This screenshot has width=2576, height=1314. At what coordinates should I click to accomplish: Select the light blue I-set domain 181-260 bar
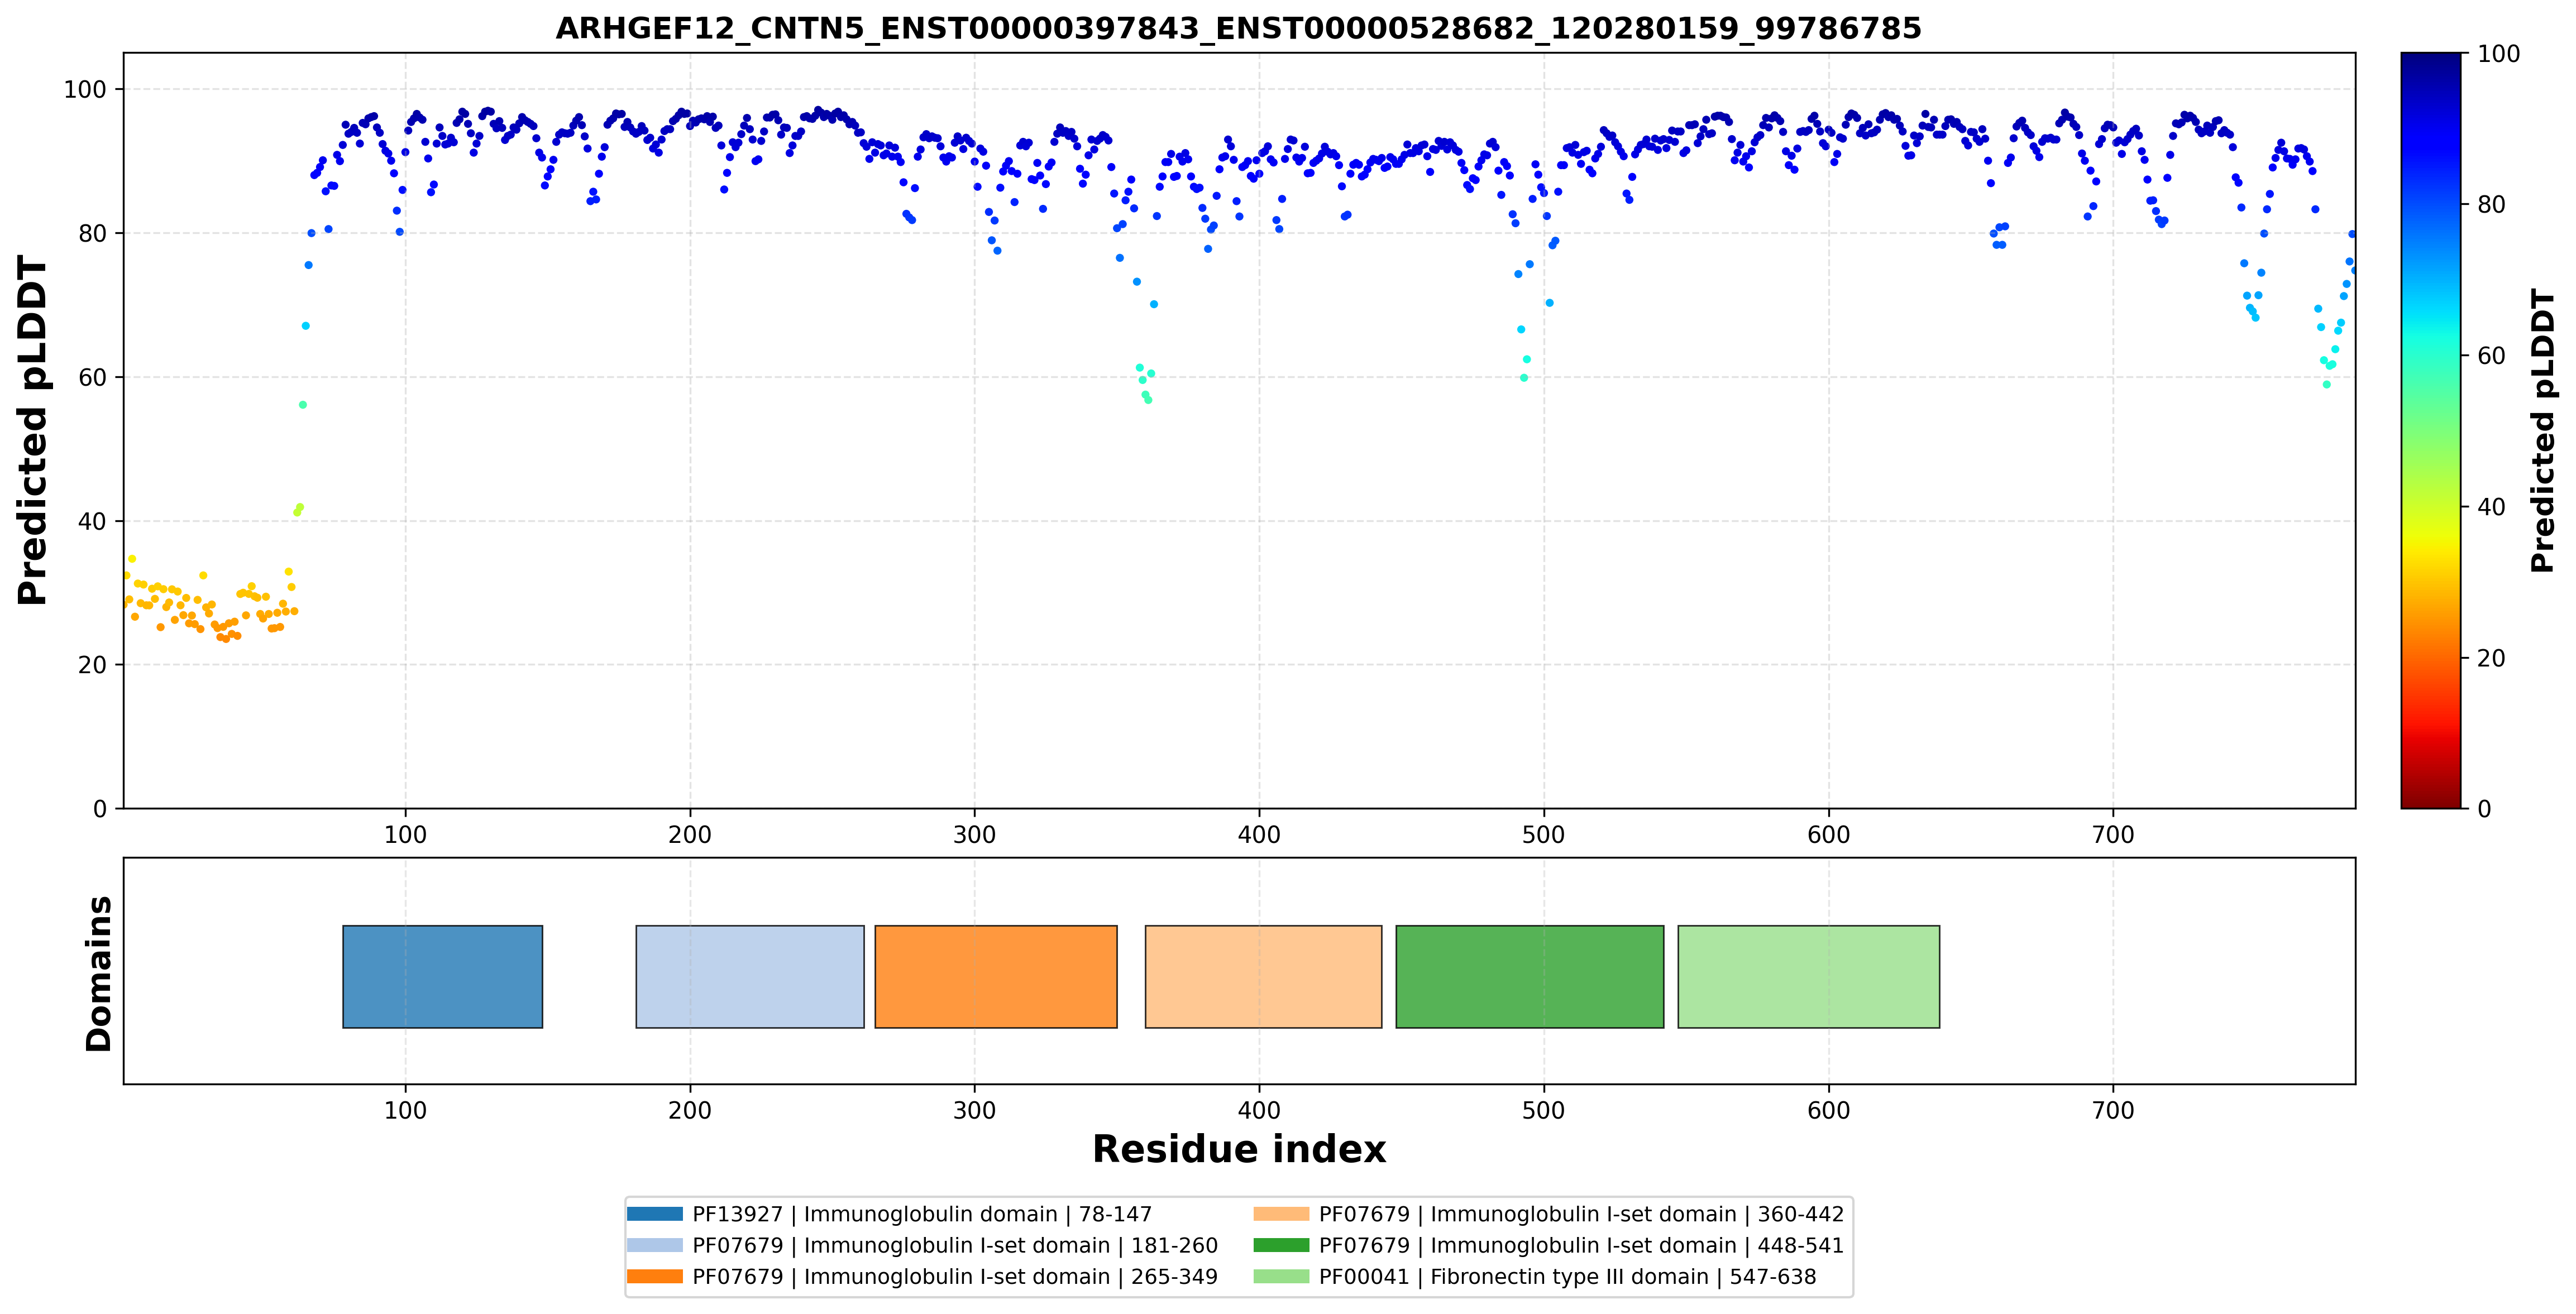point(750,976)
